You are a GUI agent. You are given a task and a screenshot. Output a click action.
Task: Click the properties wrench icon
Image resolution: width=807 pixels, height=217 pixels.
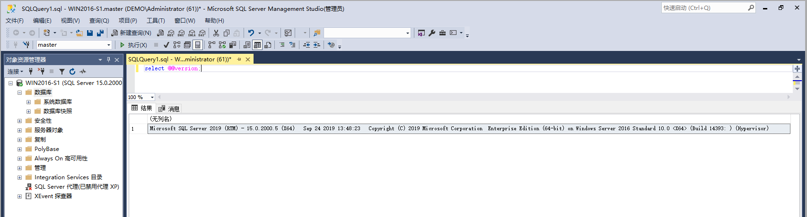pyautogui.click(x=432, y=33)
